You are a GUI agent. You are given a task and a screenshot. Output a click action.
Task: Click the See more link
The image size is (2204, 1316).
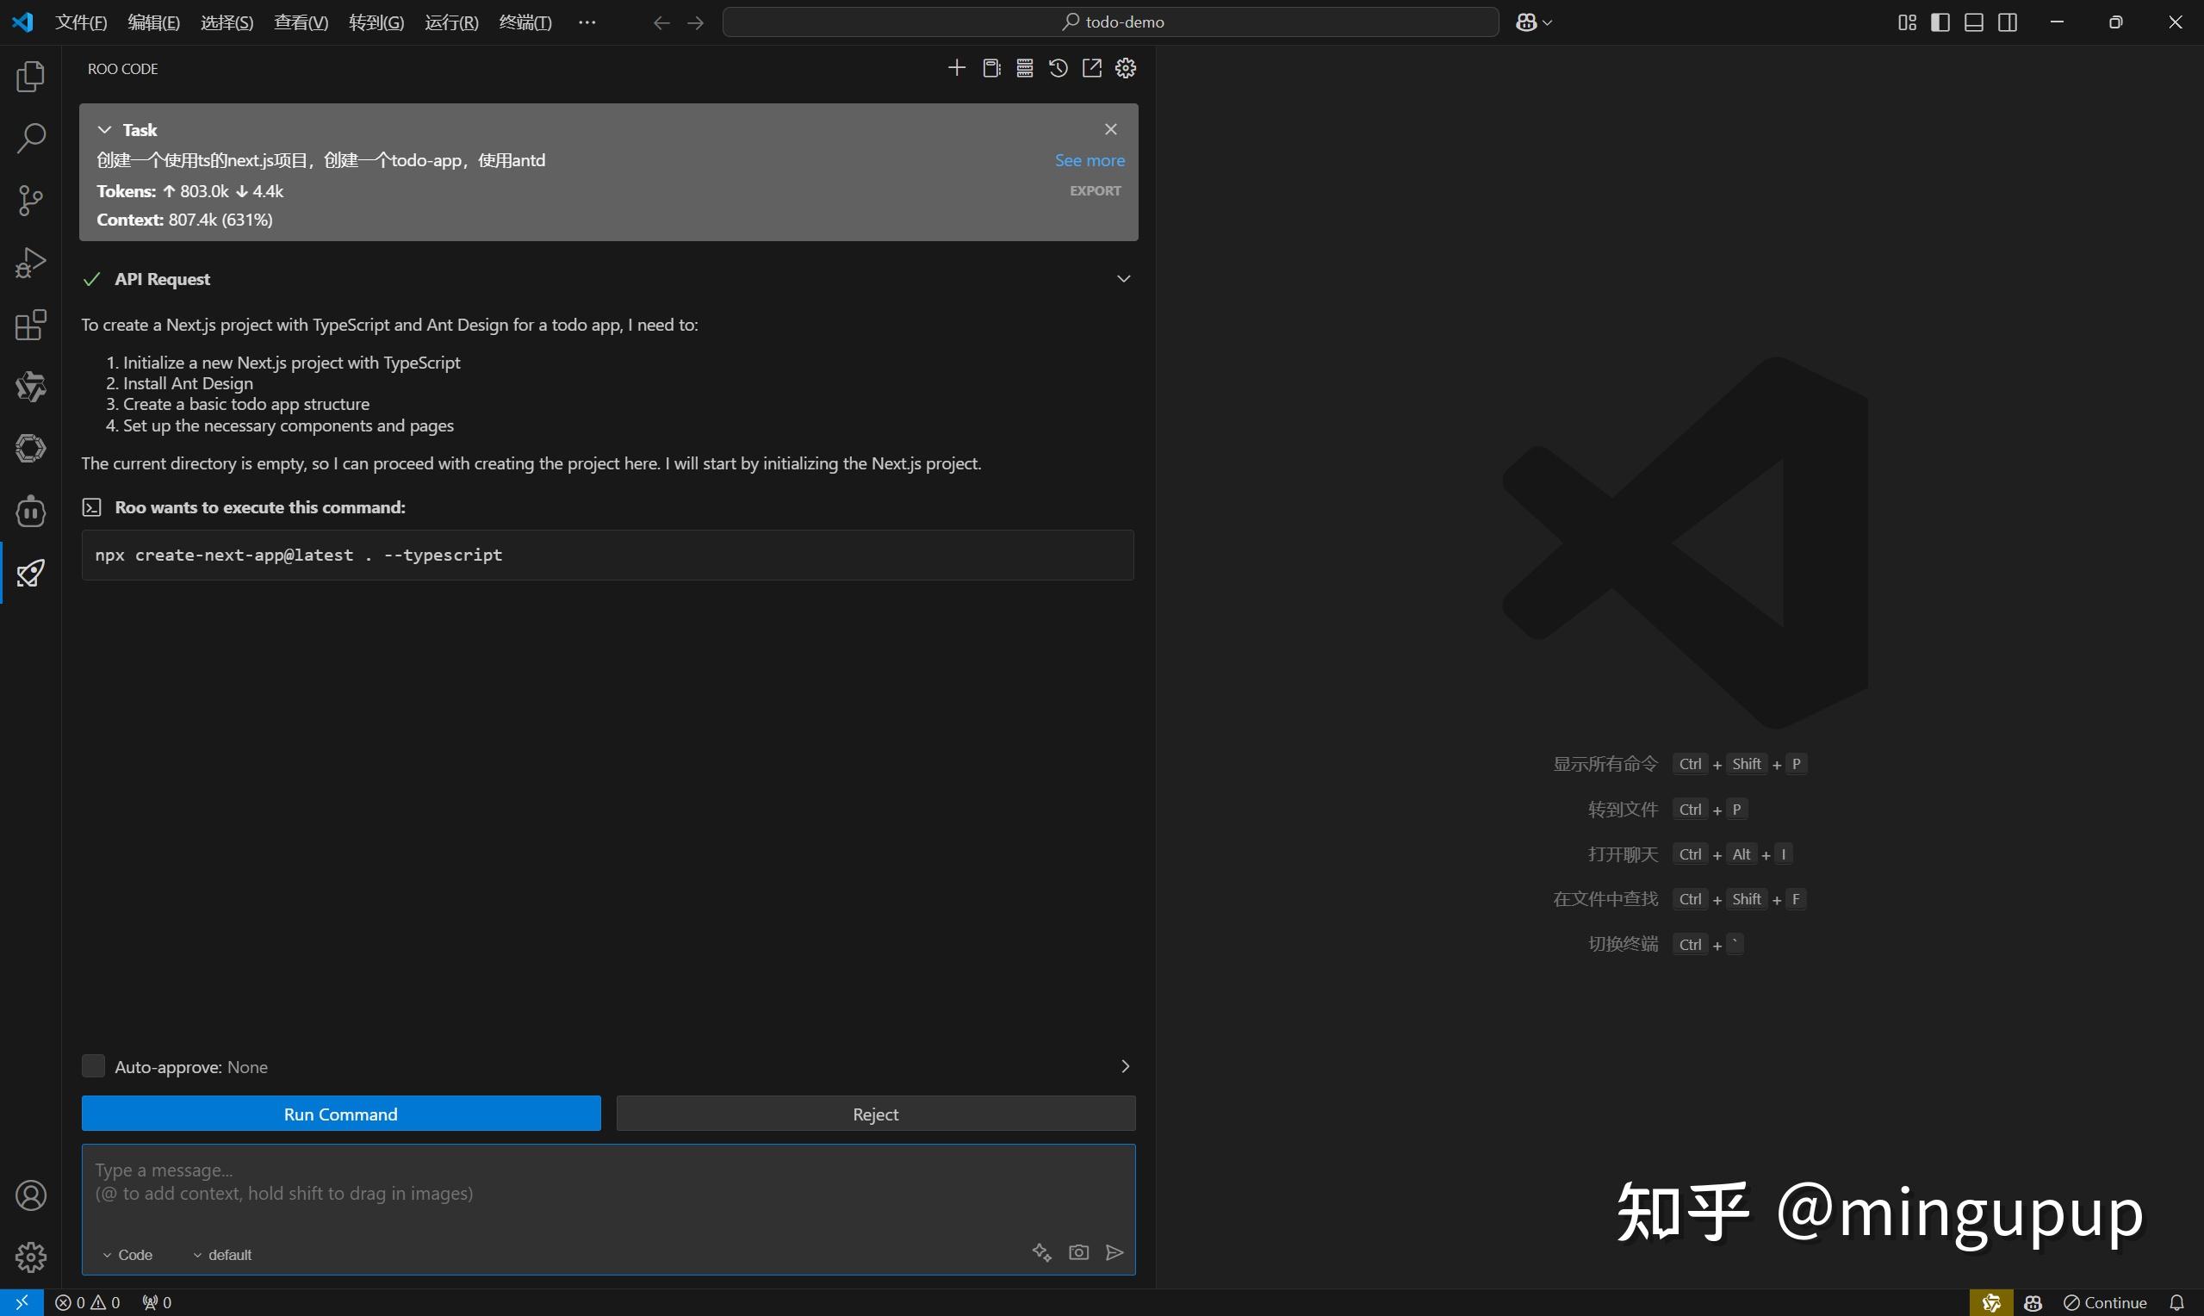click(x=1089, y=159)
